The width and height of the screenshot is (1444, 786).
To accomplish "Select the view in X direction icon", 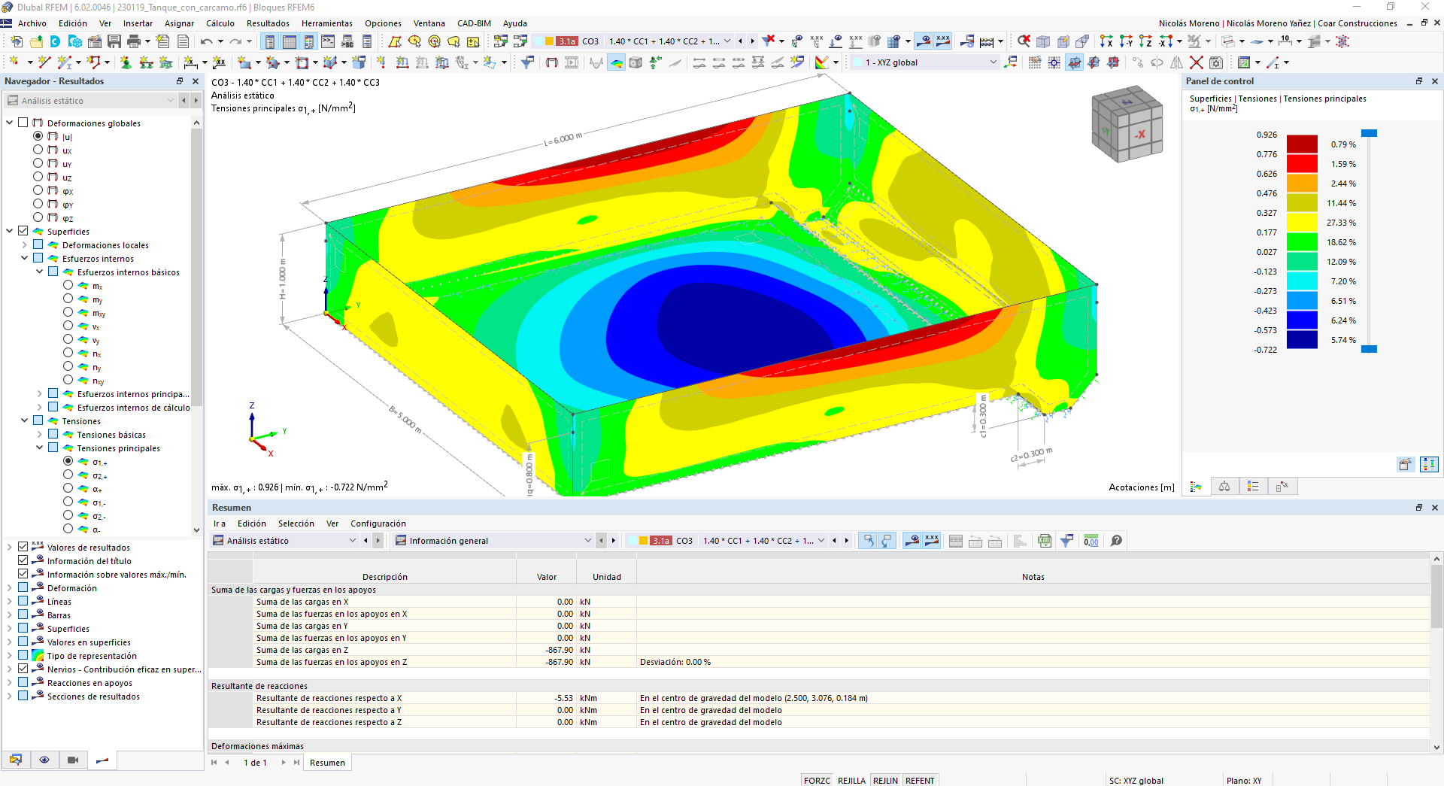I will (1106, 41).
